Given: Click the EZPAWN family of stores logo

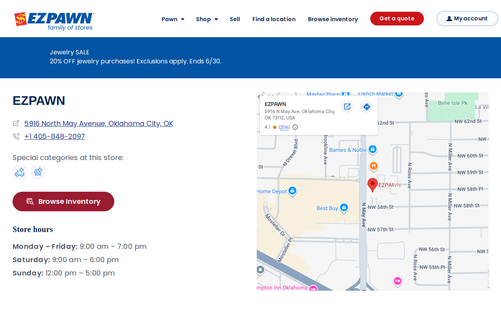Looking at the screenshot, I should 54,21.
